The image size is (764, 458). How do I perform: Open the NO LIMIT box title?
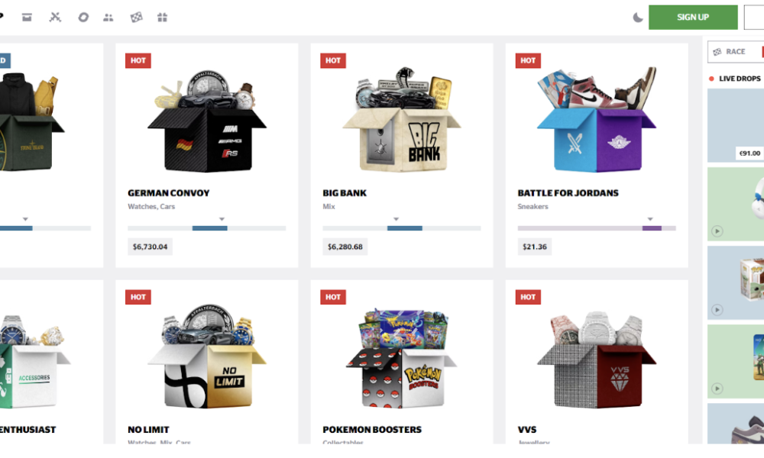coord(149,430)
